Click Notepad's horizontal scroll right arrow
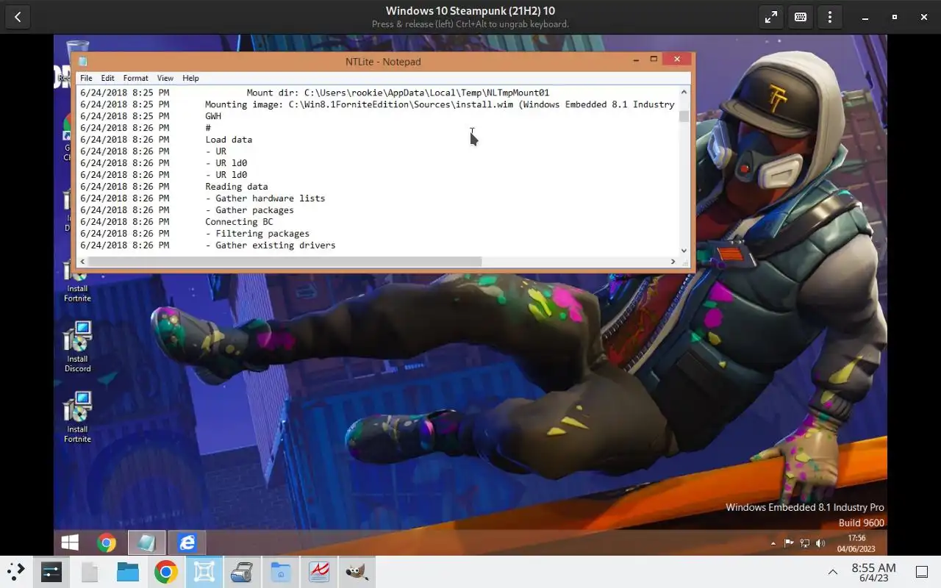 (673, 262)
